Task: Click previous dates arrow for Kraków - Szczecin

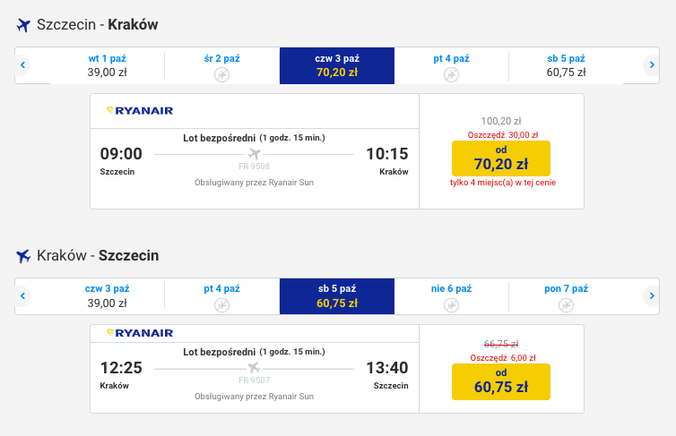Action: pyautogui.click(x=22, y=296)
